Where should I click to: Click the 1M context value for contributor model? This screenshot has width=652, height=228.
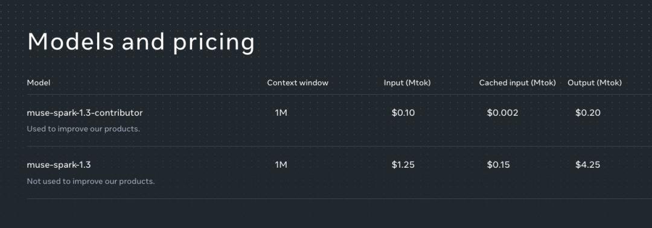(281, 113)
